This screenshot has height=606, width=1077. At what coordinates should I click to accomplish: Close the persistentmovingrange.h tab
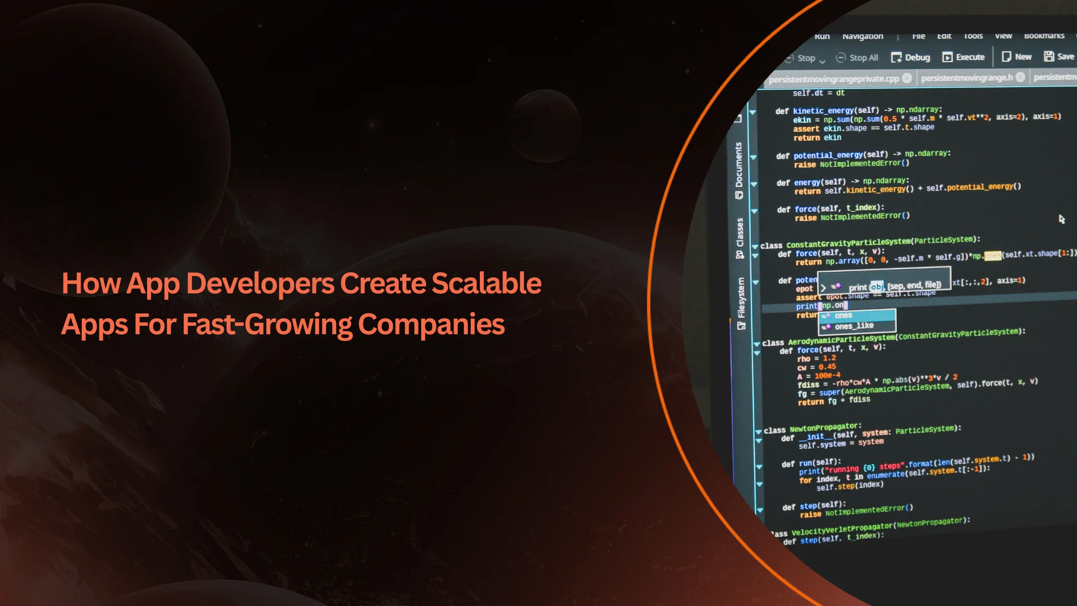coord(1020,77)
